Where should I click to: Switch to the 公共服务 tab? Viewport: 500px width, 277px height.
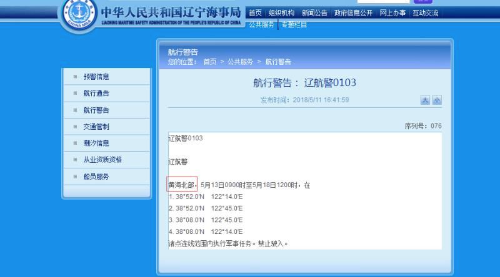(262, 24)
